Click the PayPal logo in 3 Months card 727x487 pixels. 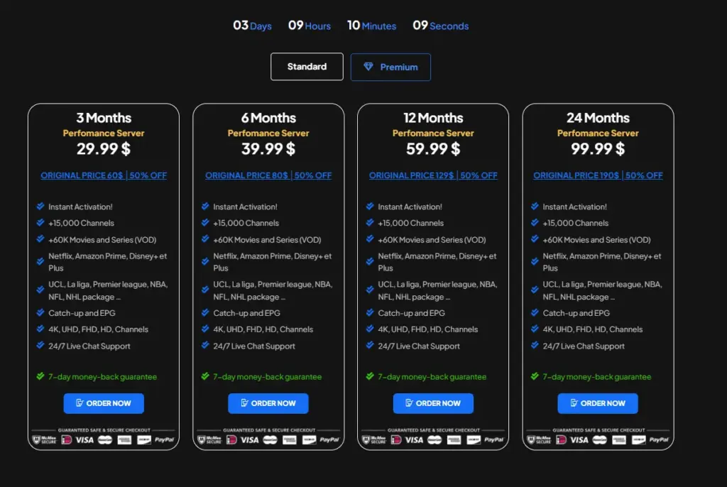tap(165, 439)
